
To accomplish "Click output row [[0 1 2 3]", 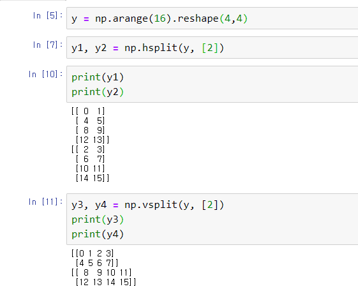I will pyautogui.click(x=93, y=253).
